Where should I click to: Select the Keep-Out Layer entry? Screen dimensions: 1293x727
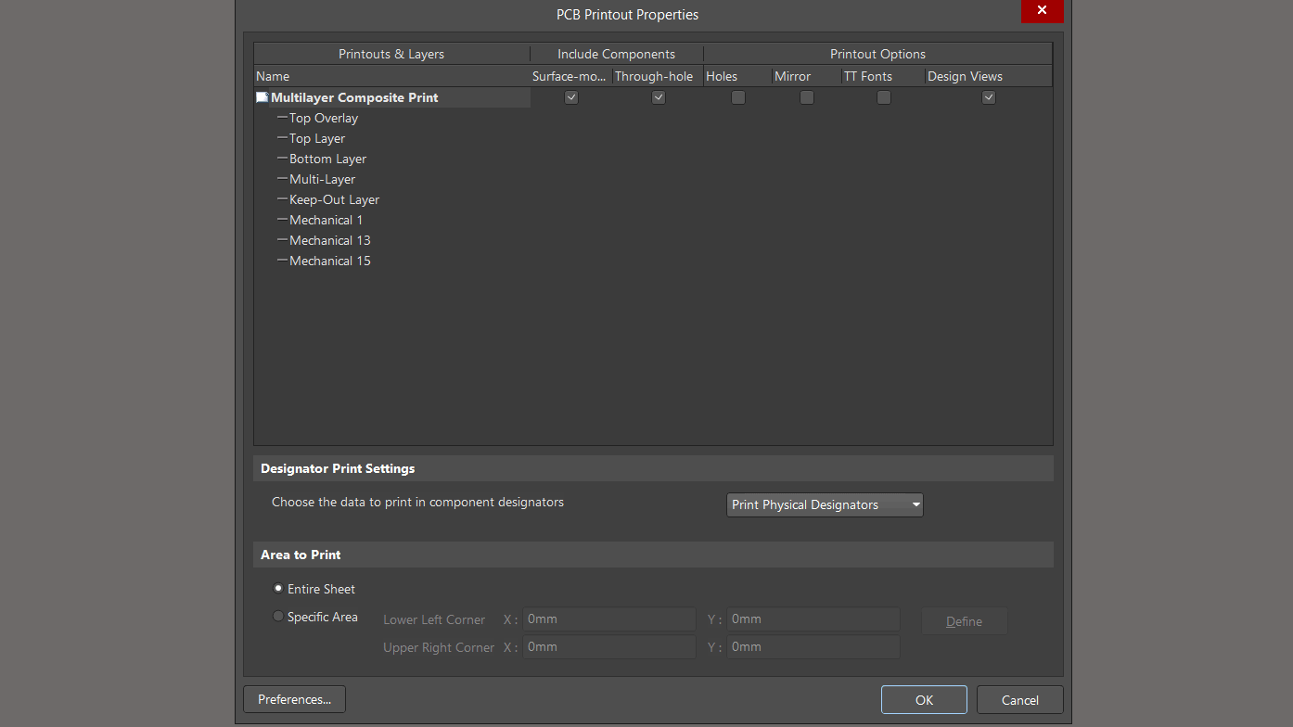[x=334, y=199]
